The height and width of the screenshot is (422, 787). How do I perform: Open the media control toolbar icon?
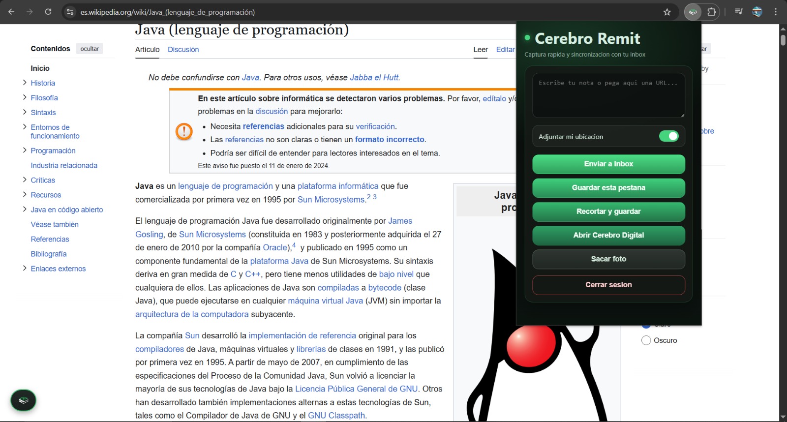738,12
